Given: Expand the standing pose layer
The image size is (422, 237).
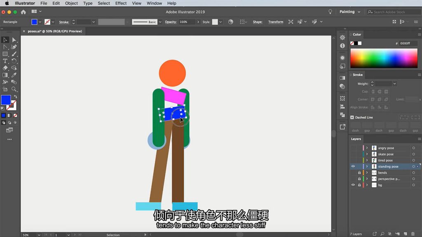Looking at the screenshot, I should pyautogui.click(x=367, y=166).
